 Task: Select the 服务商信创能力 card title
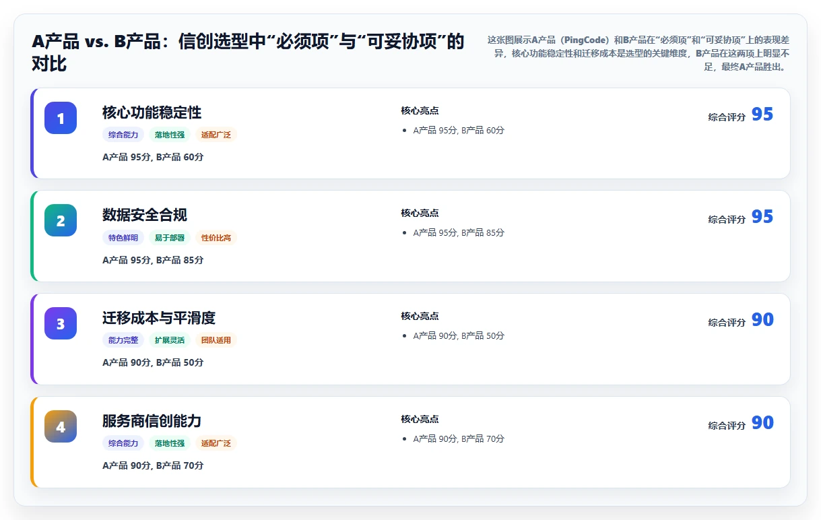(152, 421)
